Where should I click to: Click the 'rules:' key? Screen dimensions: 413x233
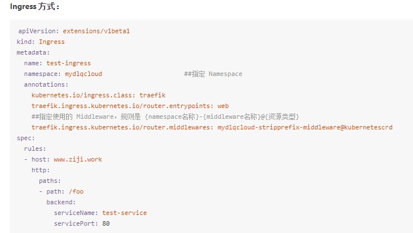(x=35, y=149)
